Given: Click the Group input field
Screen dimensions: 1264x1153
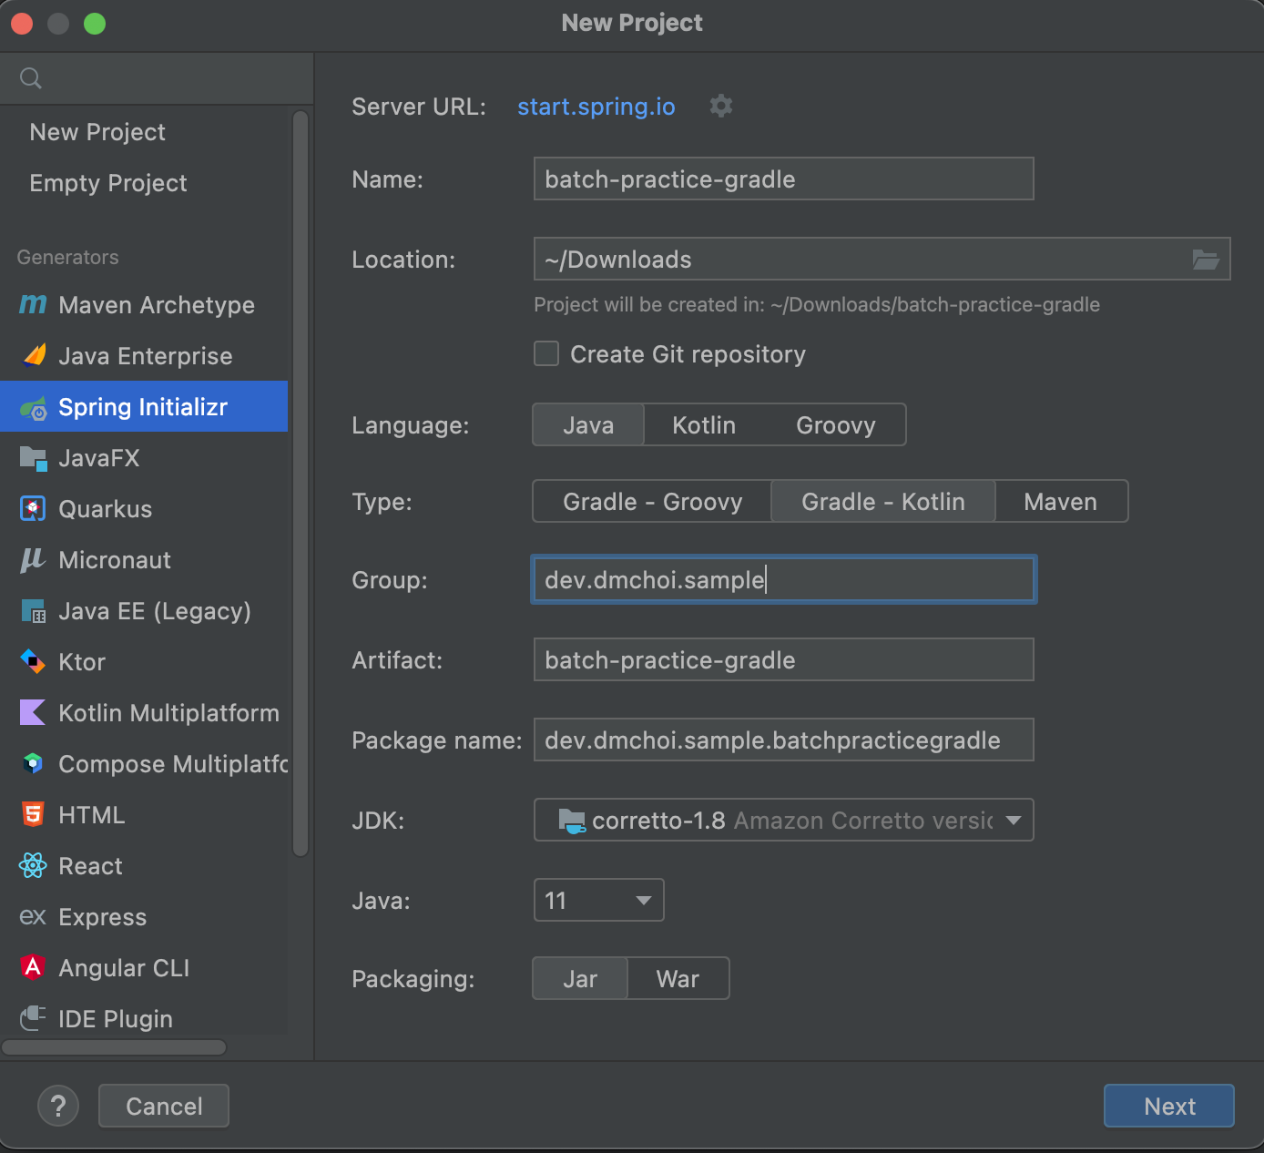Looking at the screenshot, I should pos(784,579).
